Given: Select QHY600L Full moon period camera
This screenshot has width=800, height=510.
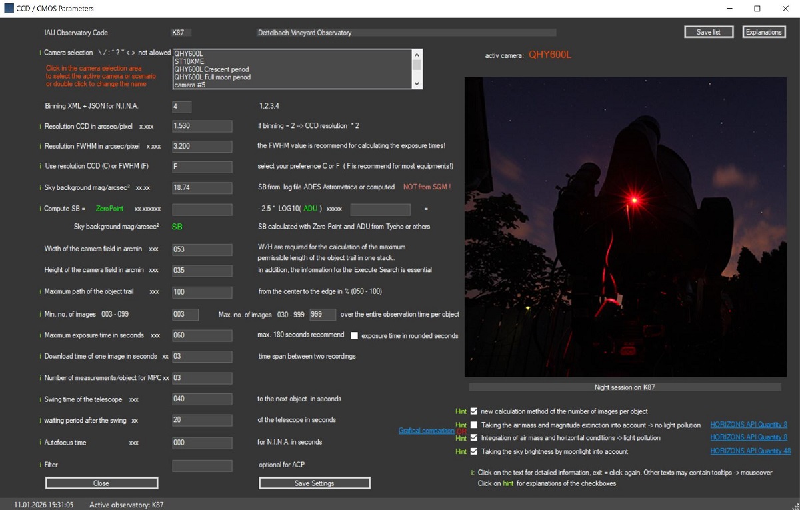Looking at the screenshot, I should click(212, 77).
